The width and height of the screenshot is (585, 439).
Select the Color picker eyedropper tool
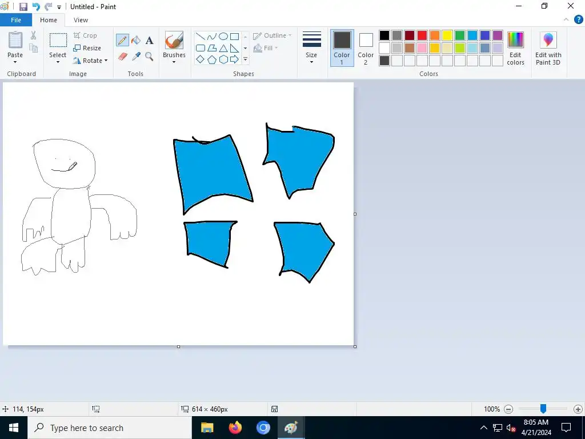click(x=136, y=57)
